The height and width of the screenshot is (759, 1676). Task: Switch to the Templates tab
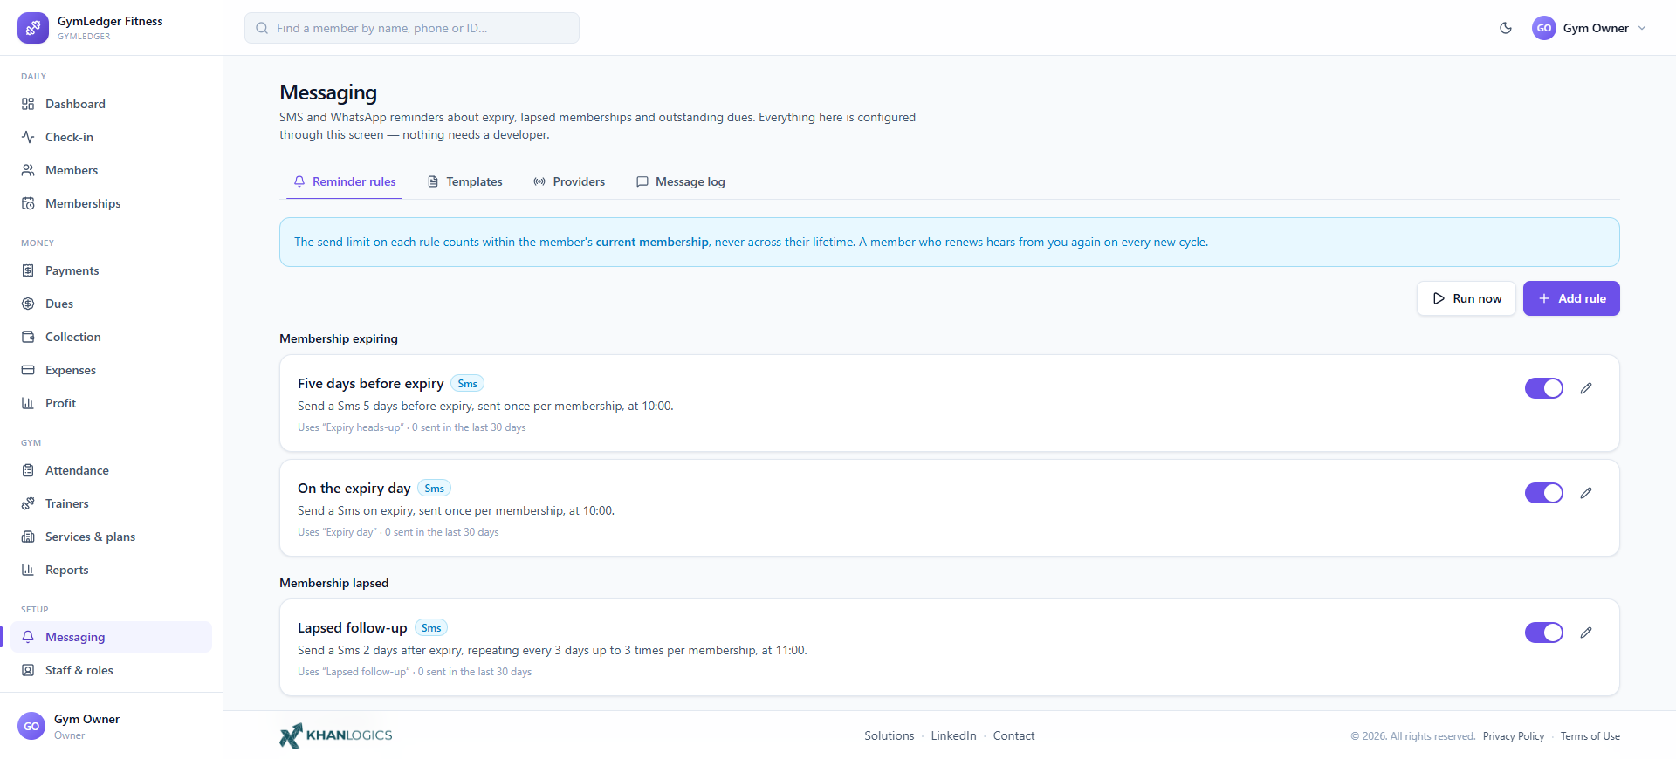tap(465, 181)
